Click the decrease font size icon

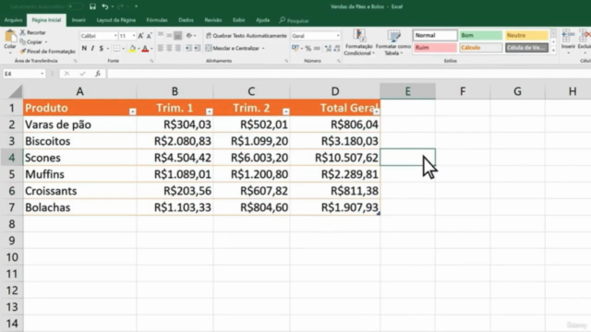coord(150,36)
